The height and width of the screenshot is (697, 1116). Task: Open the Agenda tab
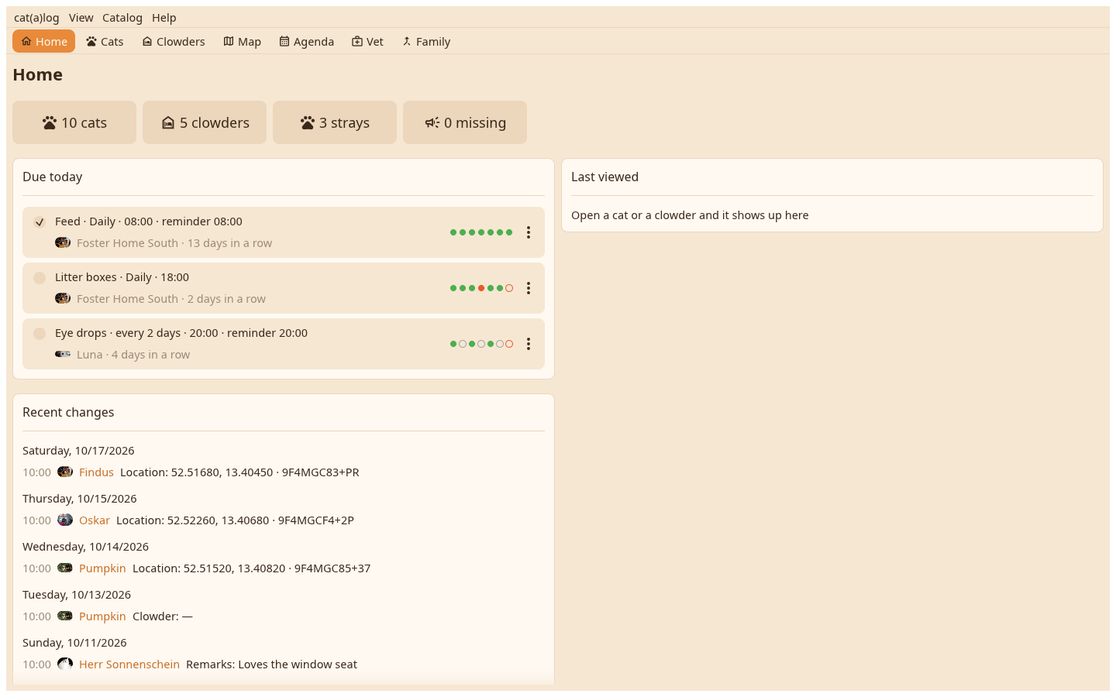(x=307, y=42)
